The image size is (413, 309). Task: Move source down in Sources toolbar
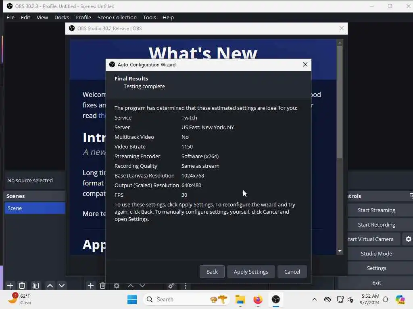[x=142, y=285]
